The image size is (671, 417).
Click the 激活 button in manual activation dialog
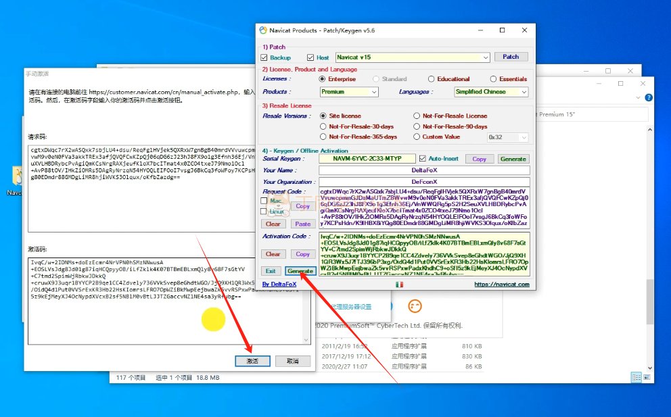(x=252, y=361)
